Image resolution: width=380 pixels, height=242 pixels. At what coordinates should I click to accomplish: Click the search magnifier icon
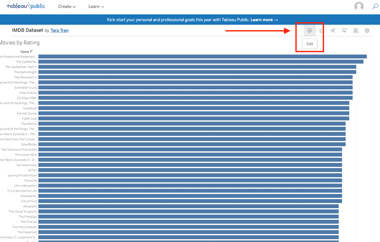(375, 6)
